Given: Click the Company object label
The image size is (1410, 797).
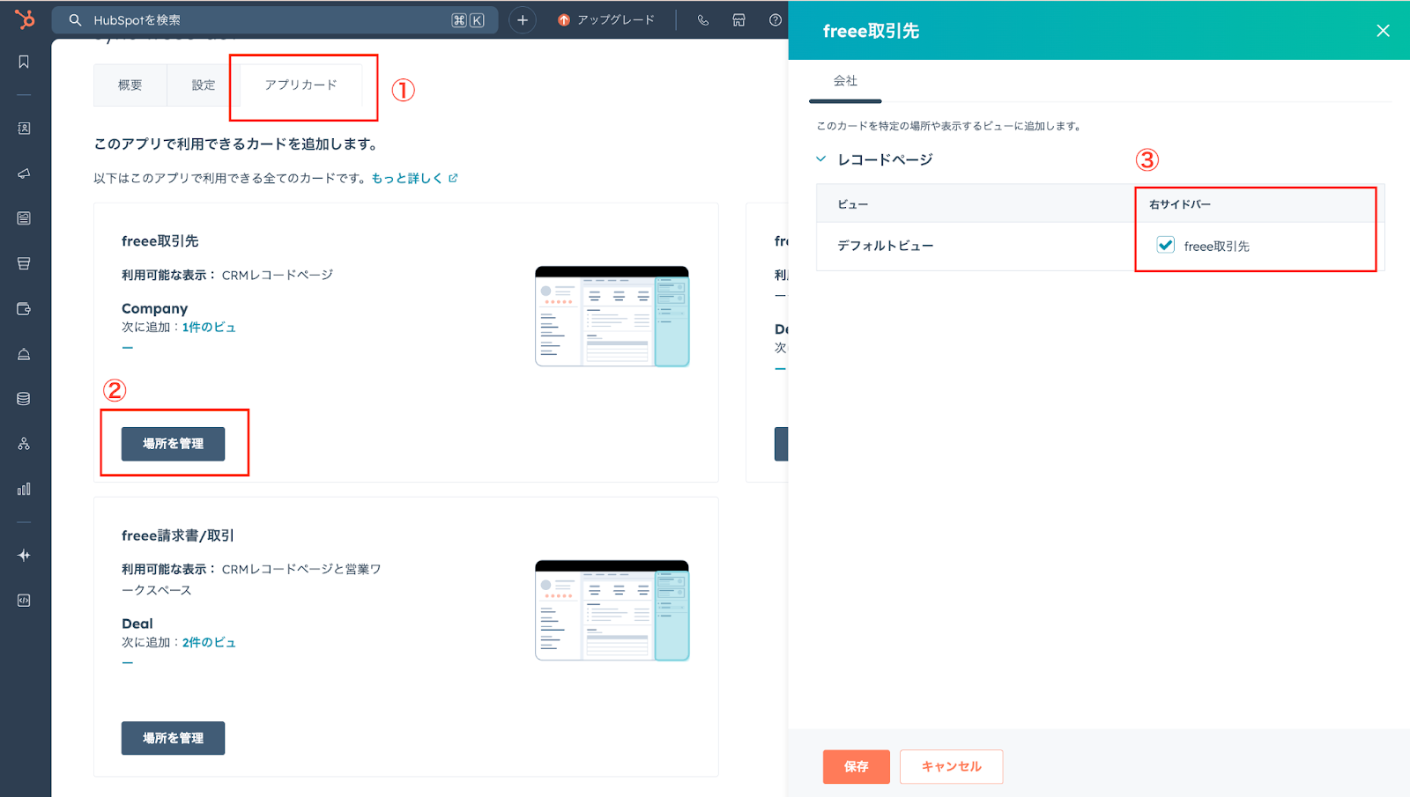Looking at the screenshot, I should [x=155, y=308].
